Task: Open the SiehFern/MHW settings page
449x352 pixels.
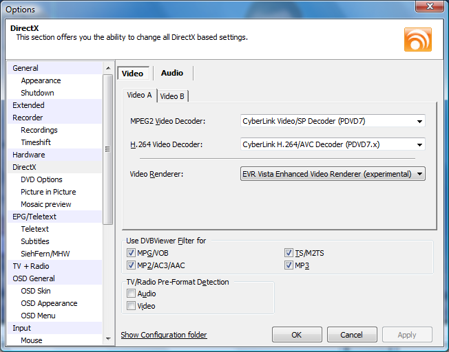Action: pos(54,254)
